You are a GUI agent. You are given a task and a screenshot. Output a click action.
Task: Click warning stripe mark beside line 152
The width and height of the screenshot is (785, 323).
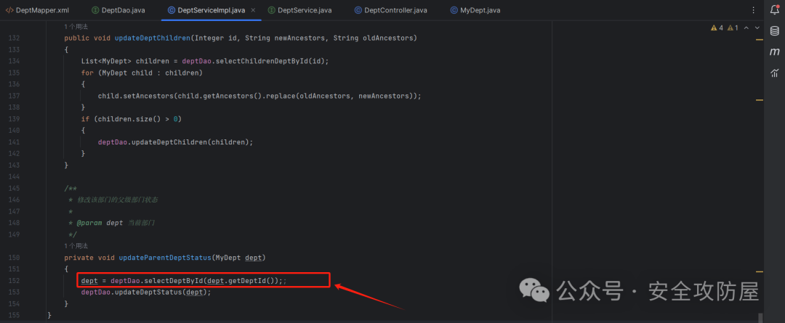point(759,271)
